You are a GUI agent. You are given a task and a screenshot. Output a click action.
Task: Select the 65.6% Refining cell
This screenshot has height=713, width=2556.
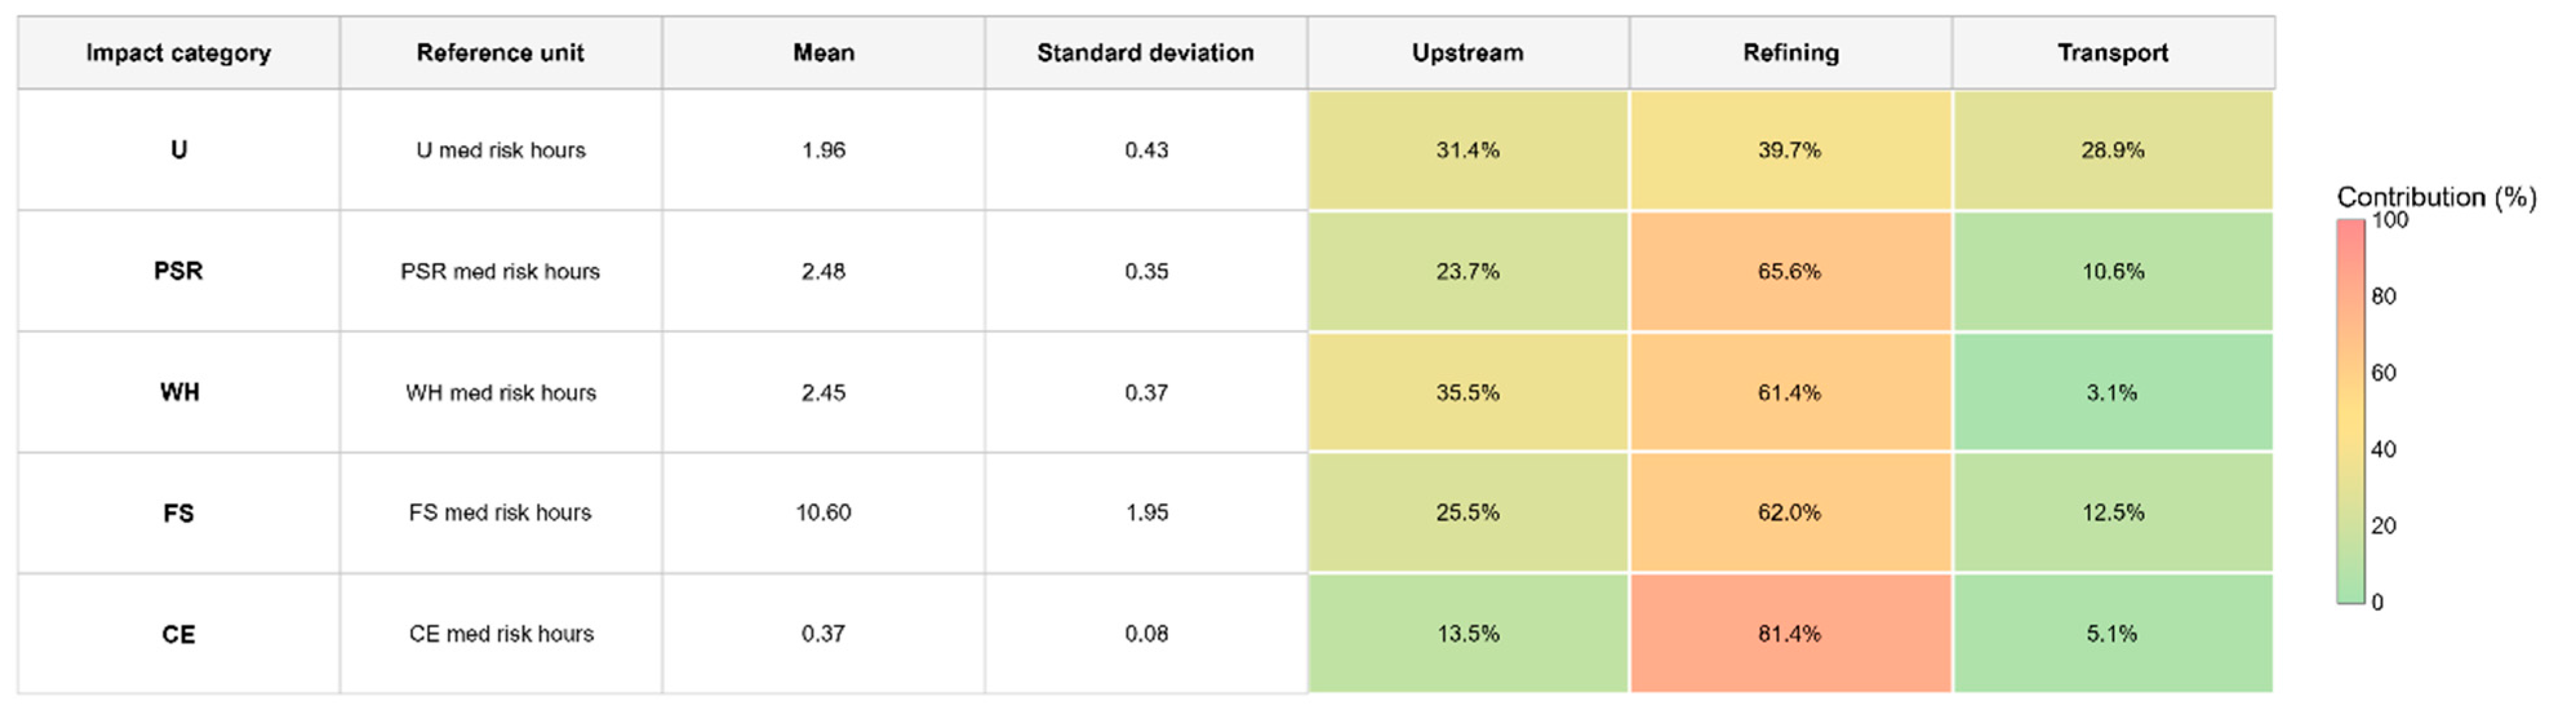tap(1791, 271)
